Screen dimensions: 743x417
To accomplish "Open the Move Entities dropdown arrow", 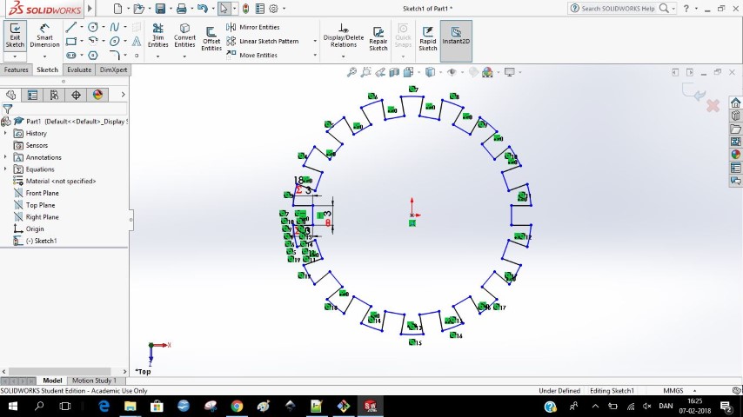I will pos(315,56).
